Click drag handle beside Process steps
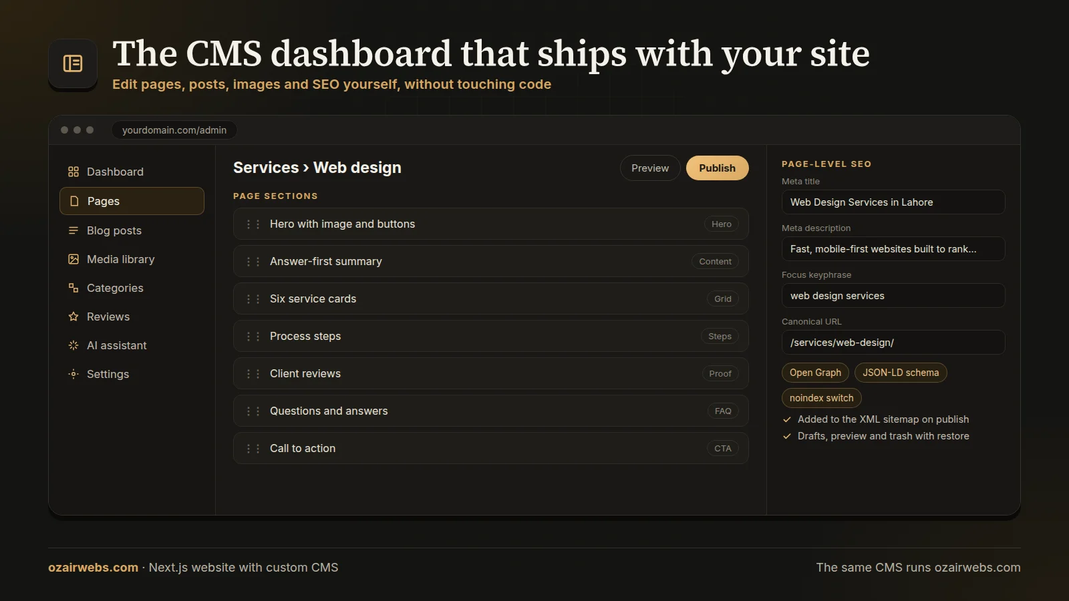The image size is (1069, 601). click(253, 337)
